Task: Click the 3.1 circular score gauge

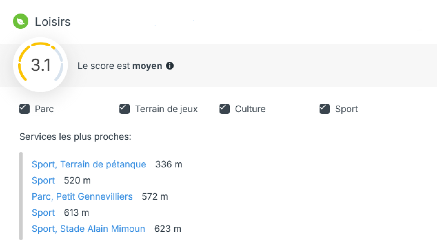Action: point(40,65)
